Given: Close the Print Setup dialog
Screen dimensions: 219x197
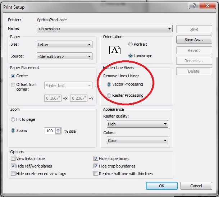Looking at the screenshot, I should (x=207, y=6).
